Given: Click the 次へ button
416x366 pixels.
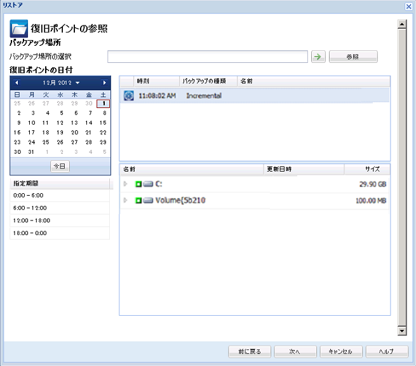Looking at the screenshot, I should tap(294, 351).
